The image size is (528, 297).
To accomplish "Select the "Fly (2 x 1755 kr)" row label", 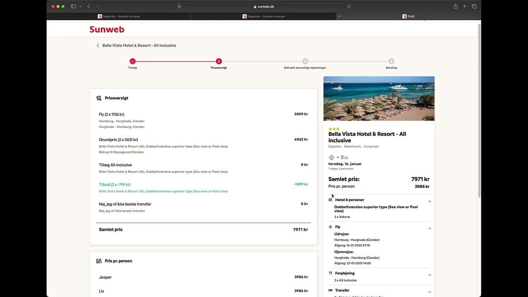I will (x=111, y=114).
